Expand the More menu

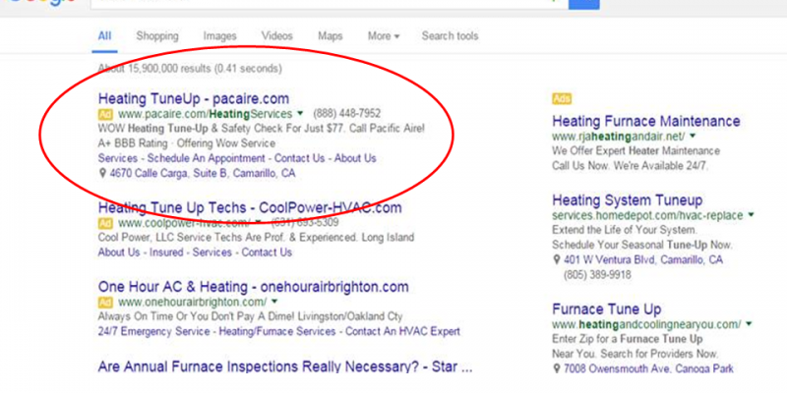pyautogui.click(x=384, y=36)
